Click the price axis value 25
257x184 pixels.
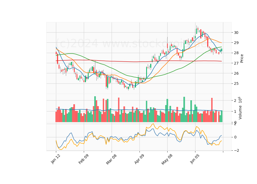point(236,83)
